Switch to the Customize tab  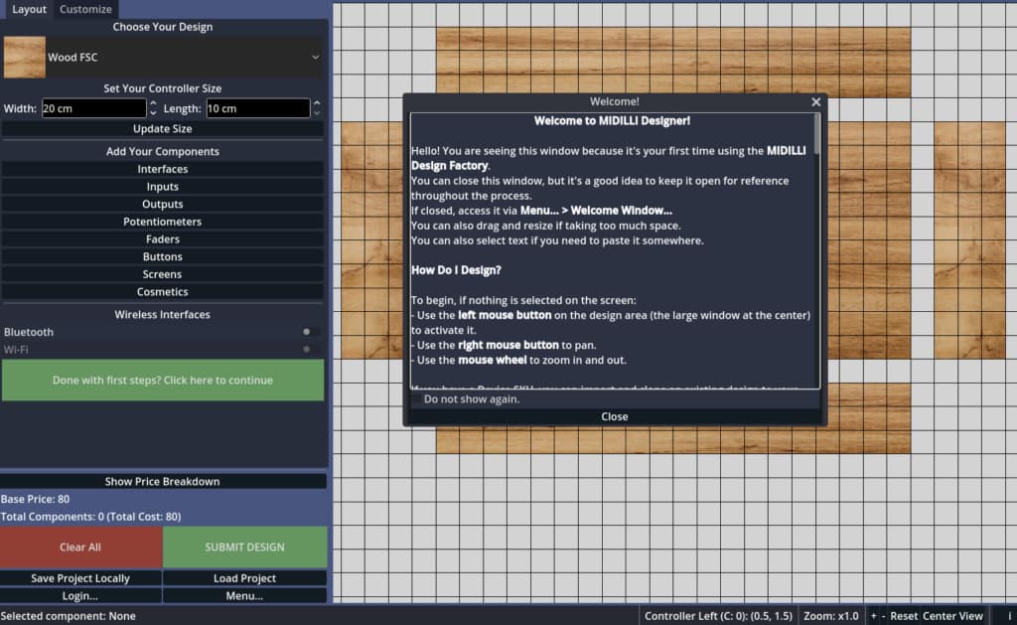(85, 9)
